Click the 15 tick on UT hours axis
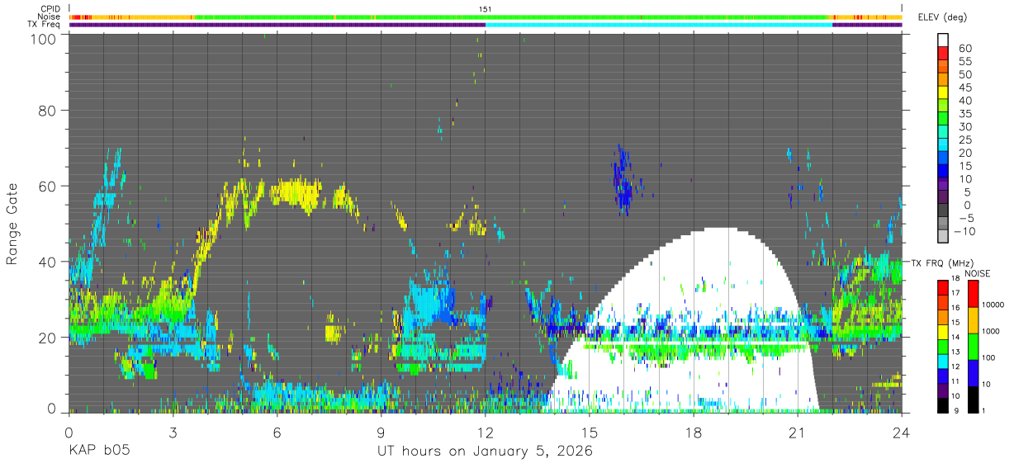 (x=590, y=431)
